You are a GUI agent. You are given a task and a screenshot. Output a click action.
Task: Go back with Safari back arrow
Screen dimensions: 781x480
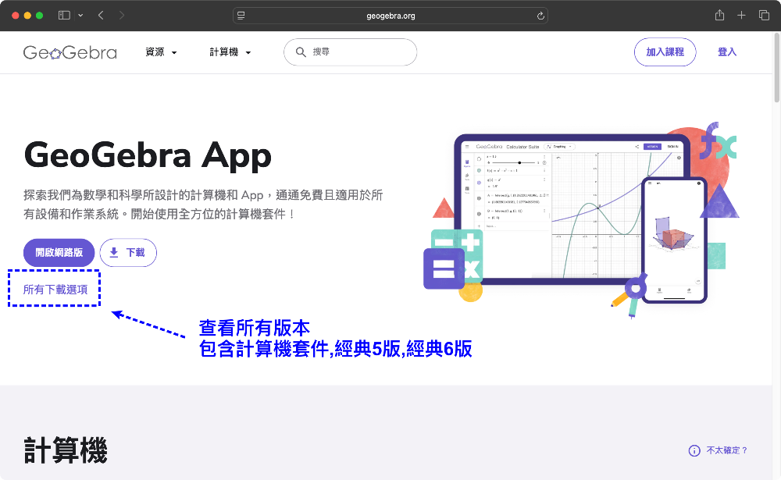pos(101,16)
